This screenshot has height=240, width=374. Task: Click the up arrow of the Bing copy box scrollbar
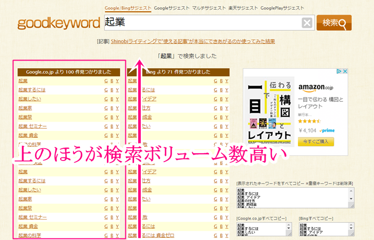[351, 225]
